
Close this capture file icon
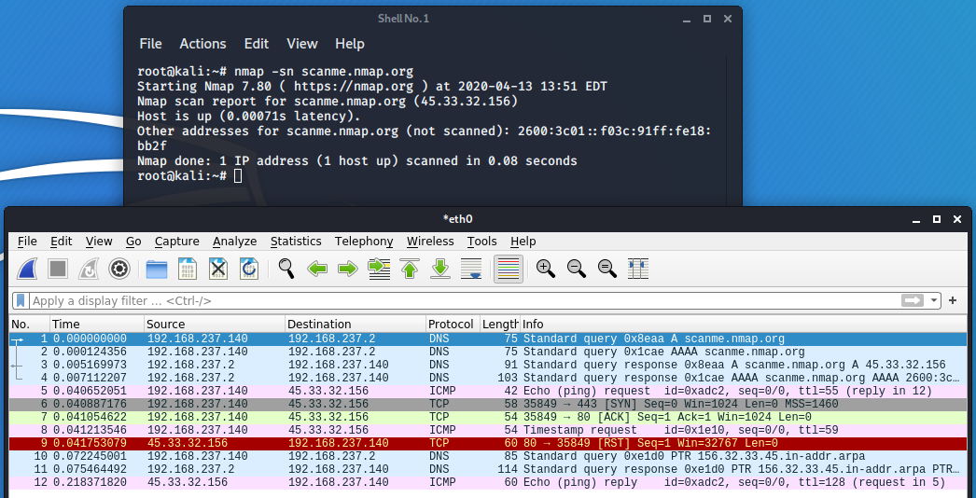[x=217, y=269]
